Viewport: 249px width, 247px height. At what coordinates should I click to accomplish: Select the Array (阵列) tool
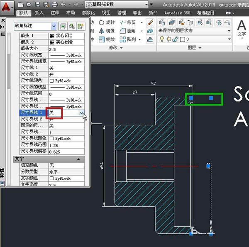[x=128, y=39]
